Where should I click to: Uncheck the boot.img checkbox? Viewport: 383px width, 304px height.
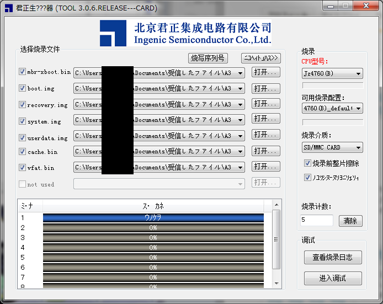[x=22, y=88]
